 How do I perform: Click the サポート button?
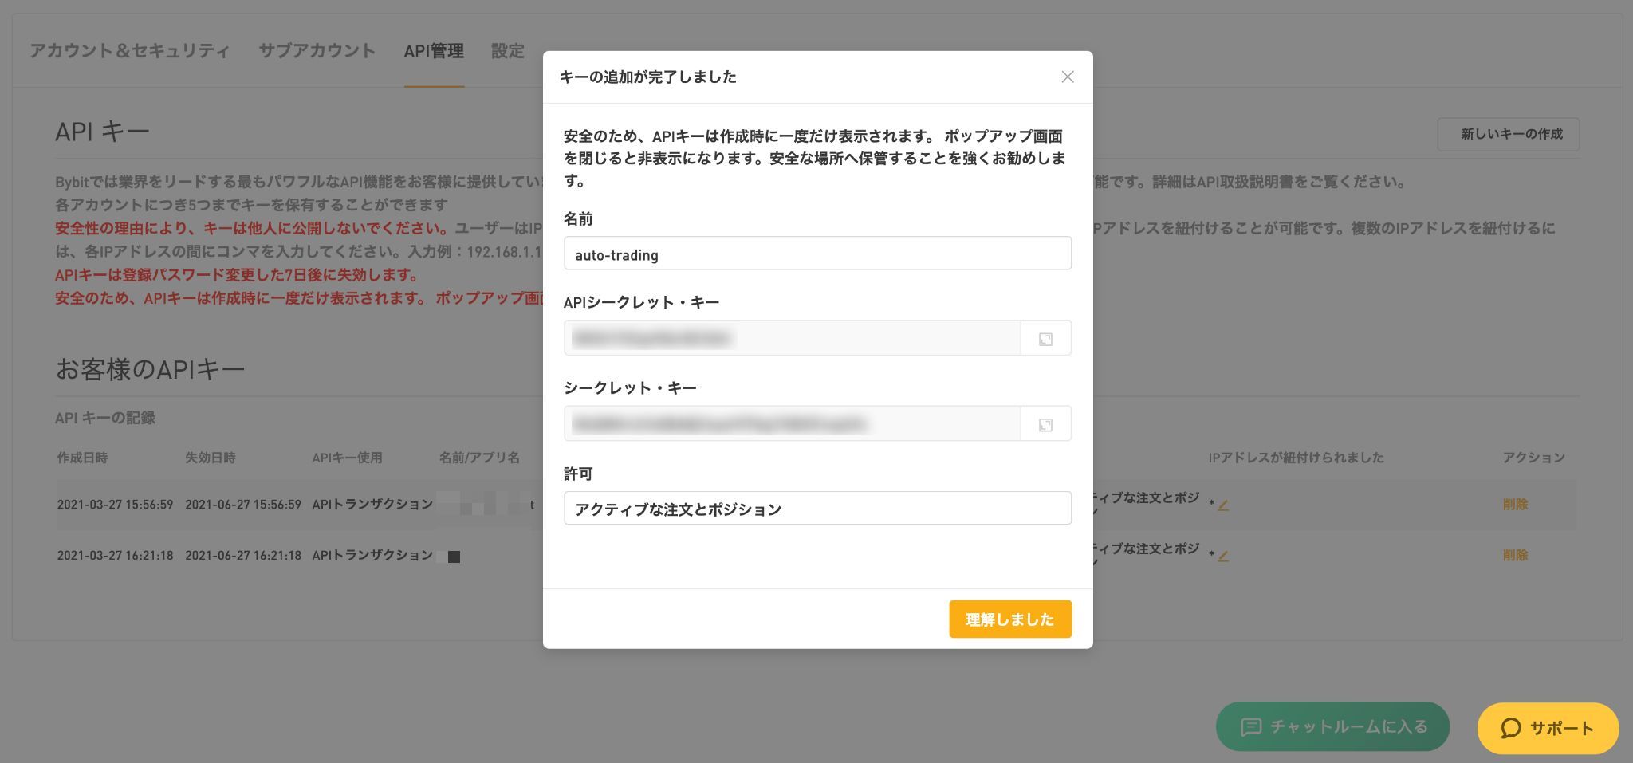[x=1547, y=728]
